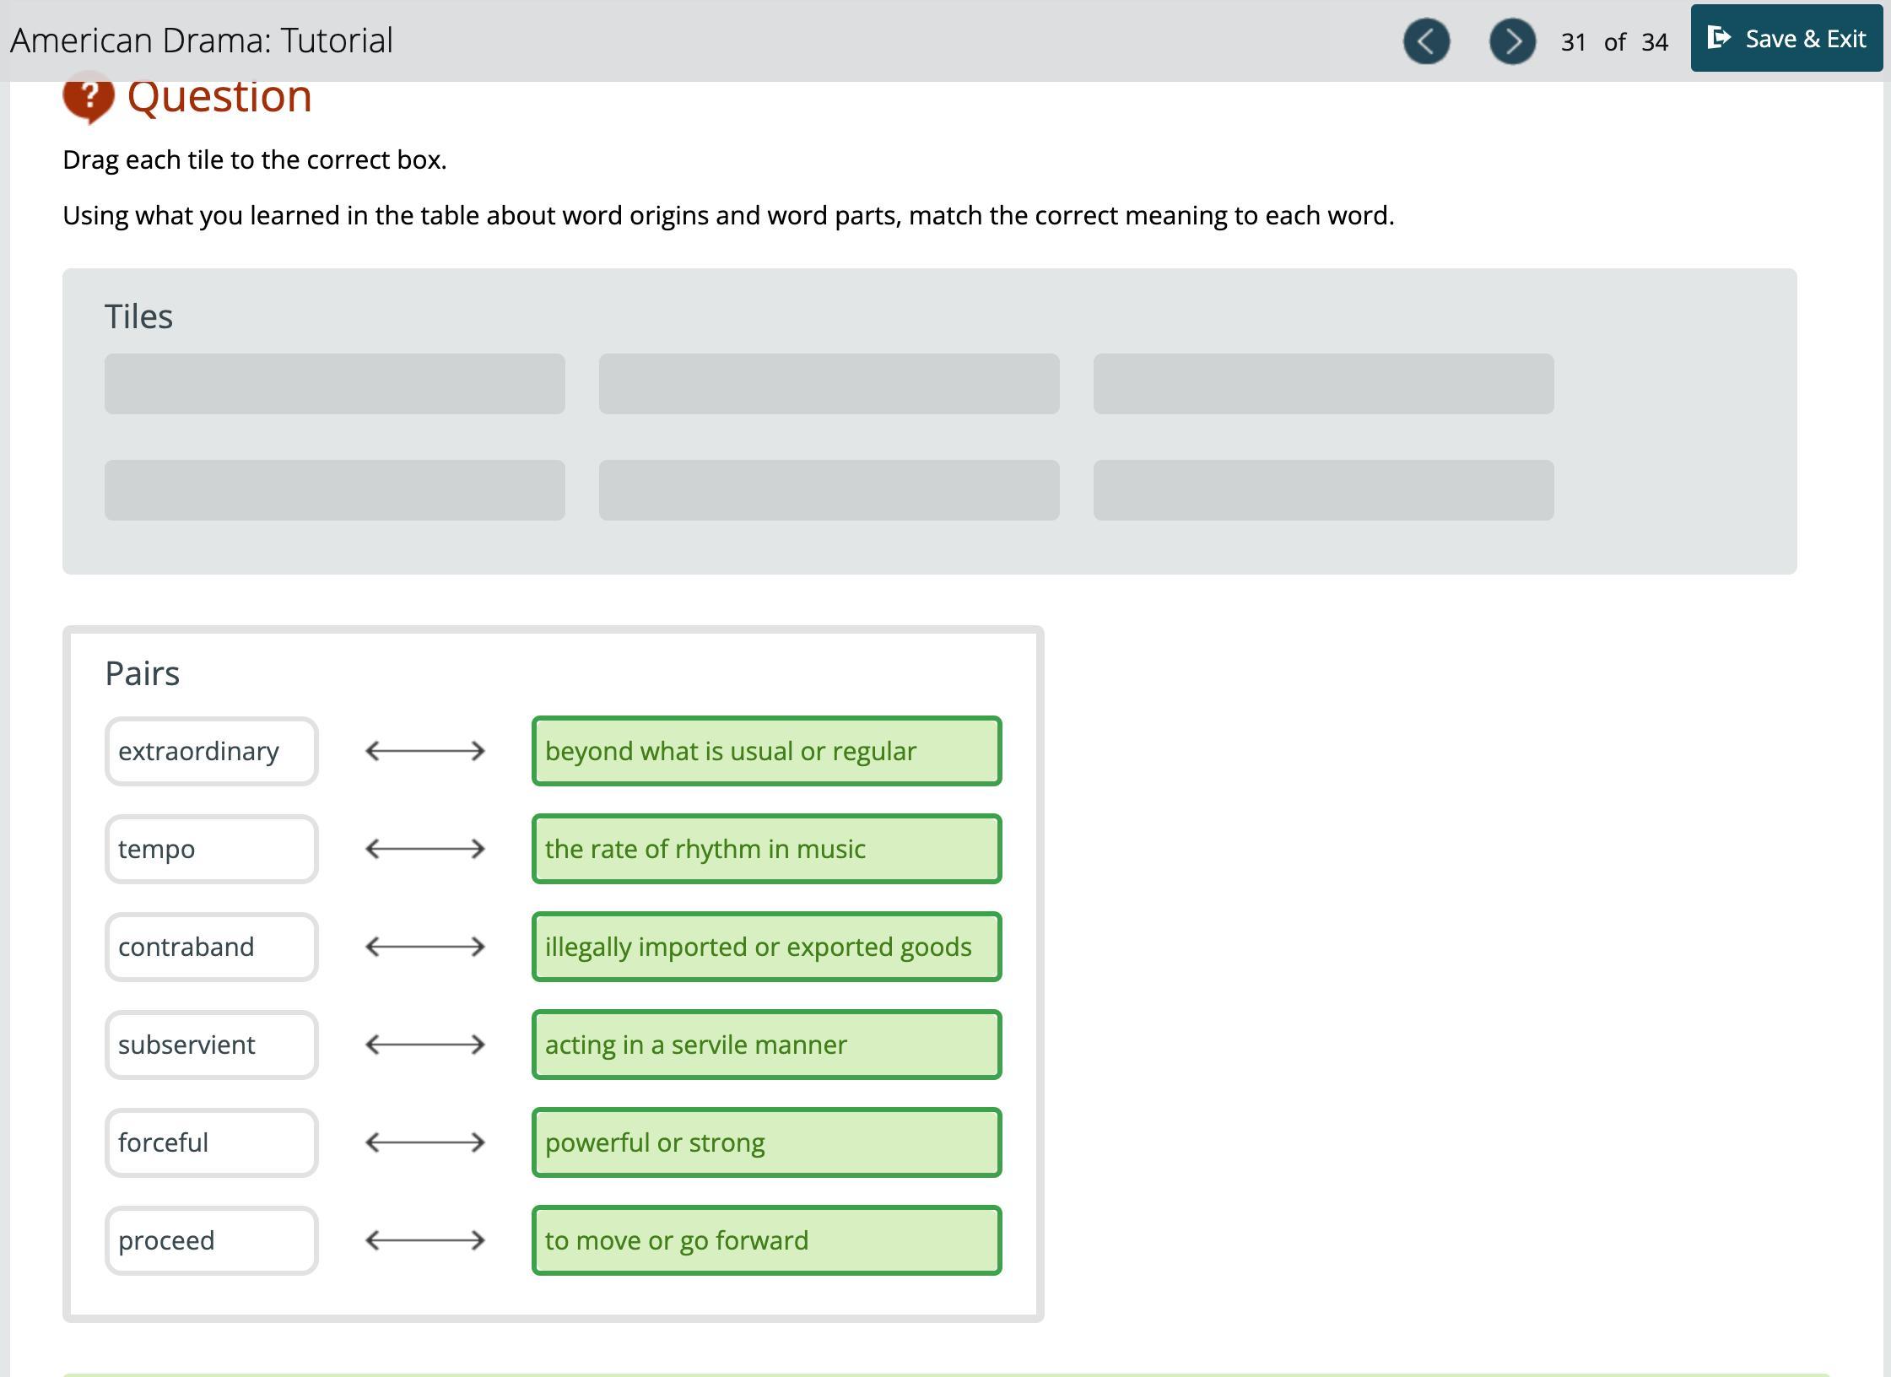Click 'illegally imported or exported goods' tile
The width and height of the screenshot is (1891, 1377).
766,947
